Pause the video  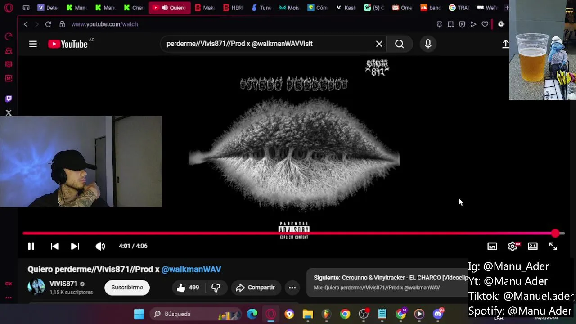pos(31,246)
